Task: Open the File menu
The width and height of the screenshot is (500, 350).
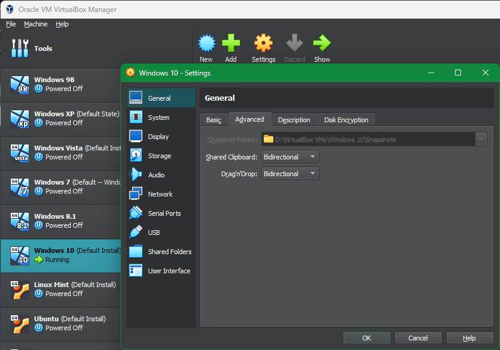Action: [x=11, y=24]
